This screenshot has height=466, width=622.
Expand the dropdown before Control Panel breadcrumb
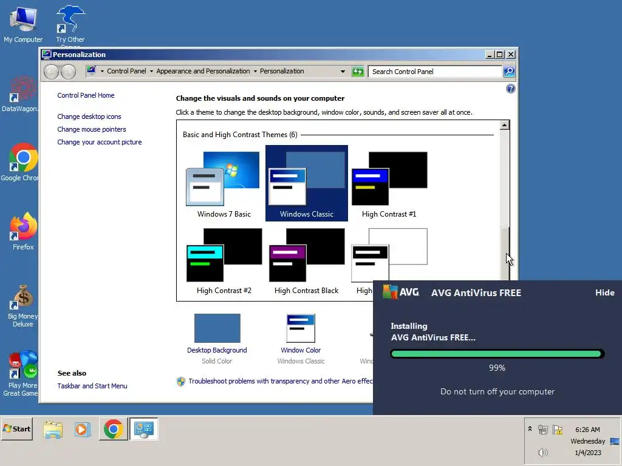click(x=102, y=72)
